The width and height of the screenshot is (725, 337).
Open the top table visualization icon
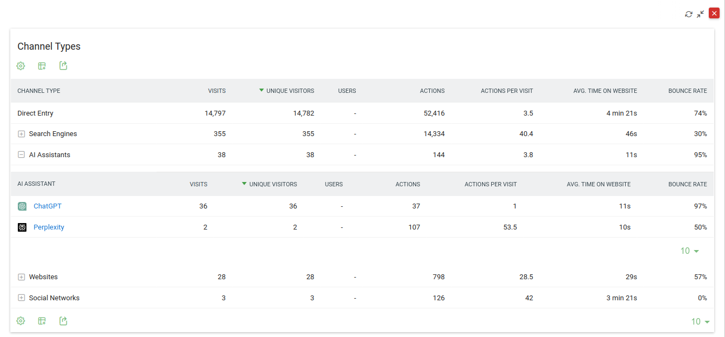(x=42, y=66)
